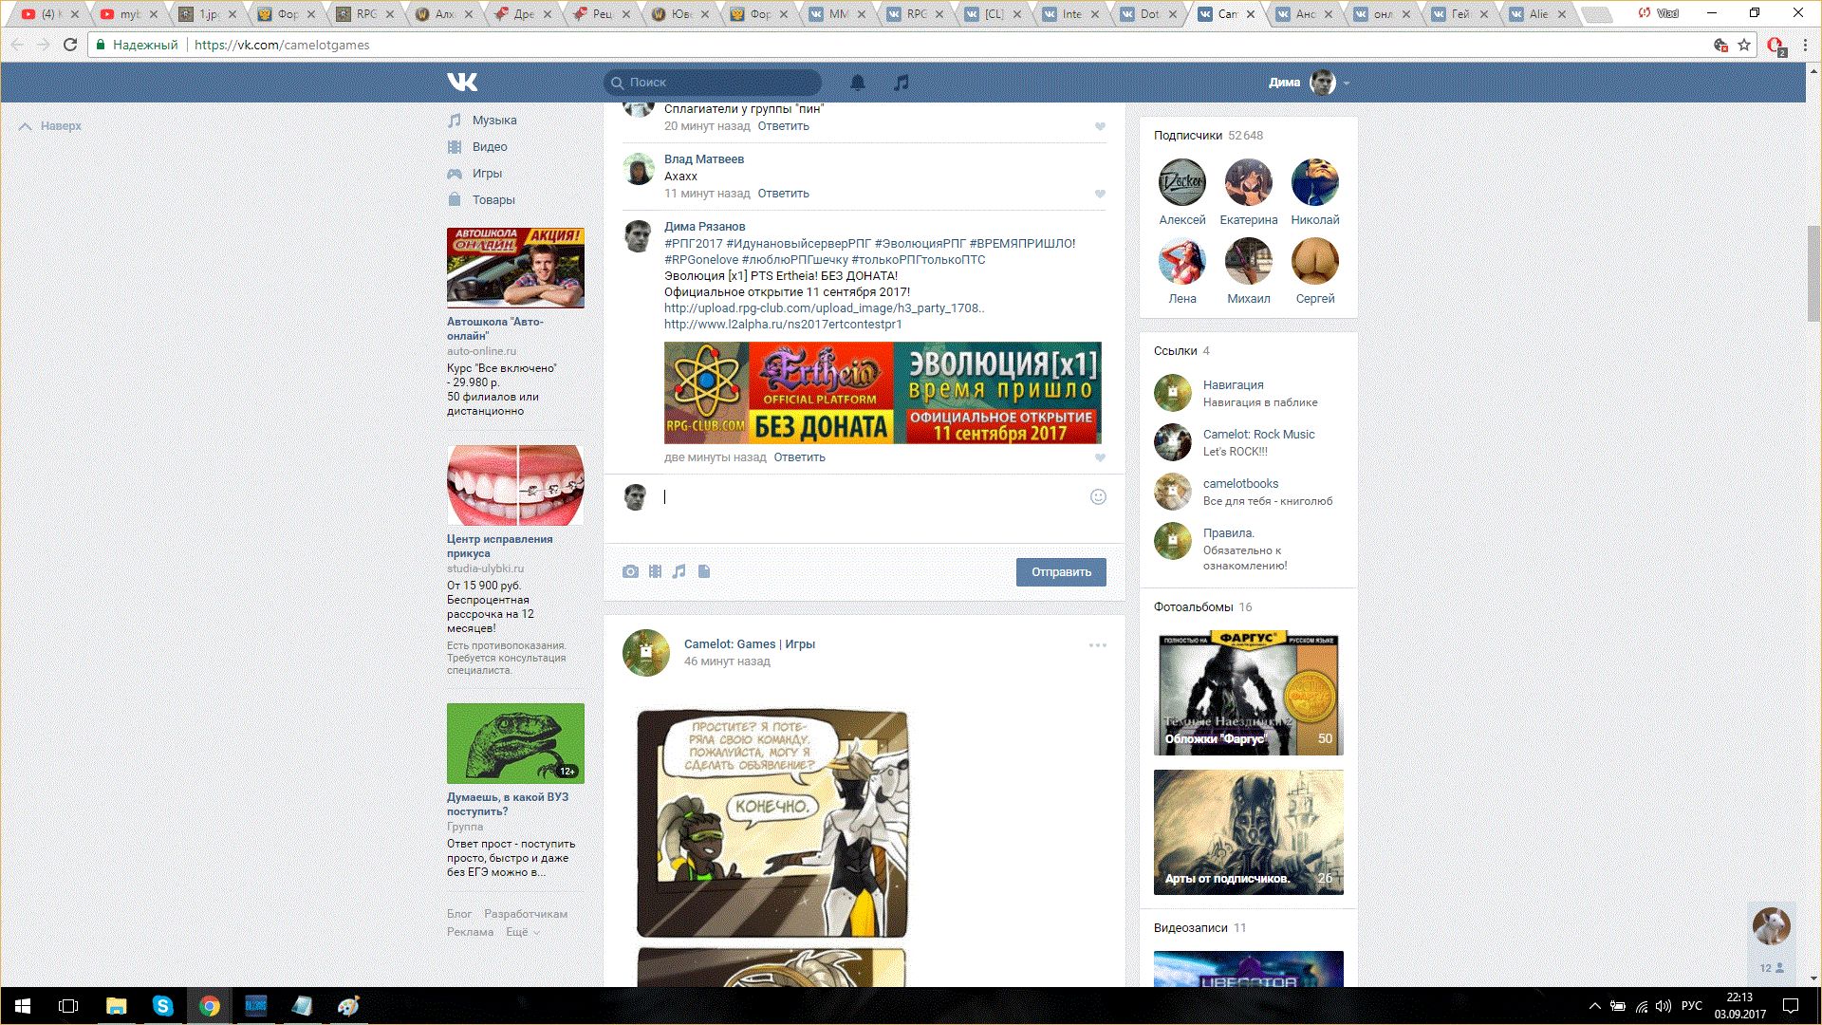Image resolution: width=1822 pixels, height=1025 pixels.
Task: Reload the page in Chrome
Action: [x=69, y=45]
